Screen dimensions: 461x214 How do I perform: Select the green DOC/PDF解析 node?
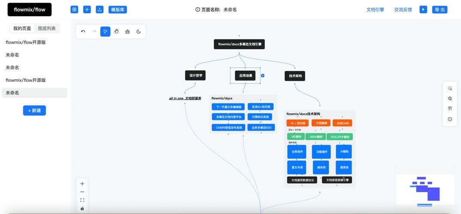(x=340, y=137)
